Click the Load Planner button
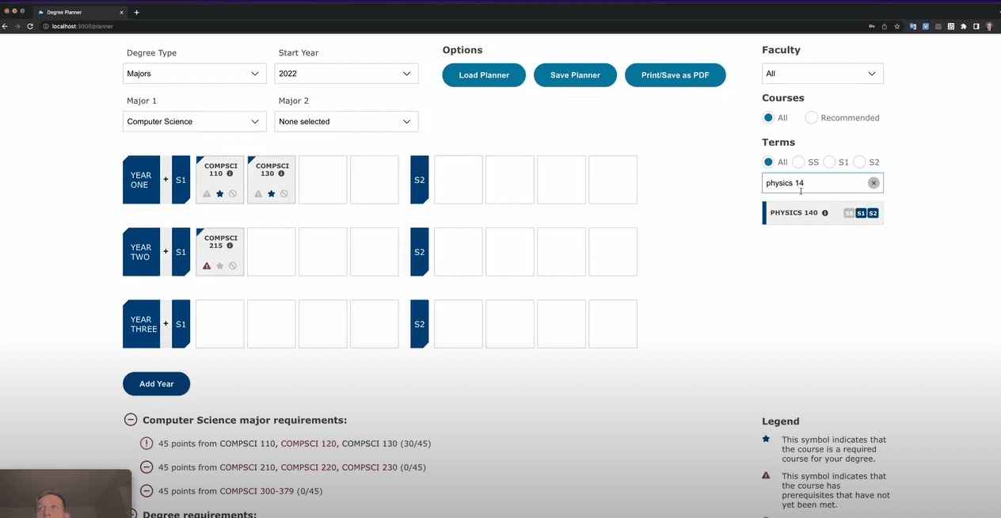Image resolution: width=1001 pixels, height=518 pixels. pos(483,75)
